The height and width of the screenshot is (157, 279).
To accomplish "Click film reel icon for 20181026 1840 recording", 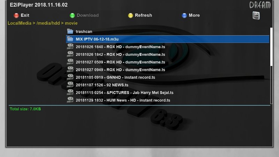I will point(70,46).
